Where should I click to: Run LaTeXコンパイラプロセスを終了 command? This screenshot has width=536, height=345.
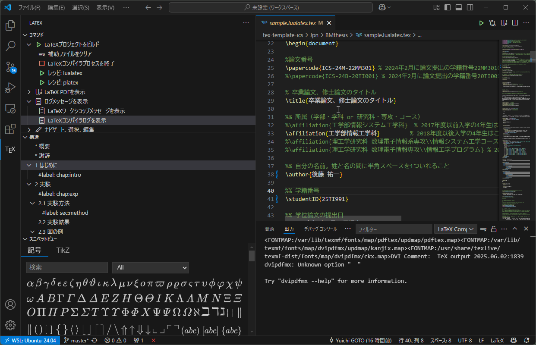81,63
